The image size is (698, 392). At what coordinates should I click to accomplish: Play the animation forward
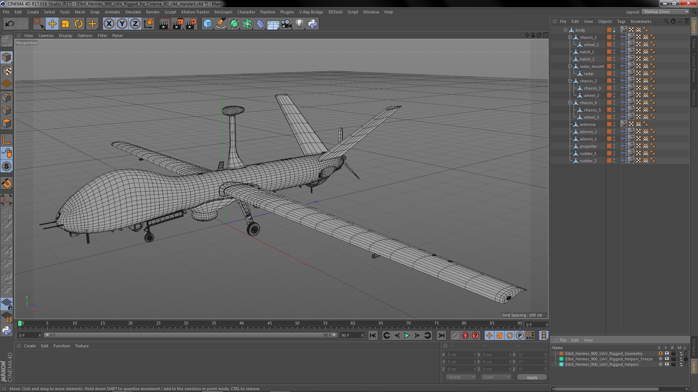(x=407, y=335)
